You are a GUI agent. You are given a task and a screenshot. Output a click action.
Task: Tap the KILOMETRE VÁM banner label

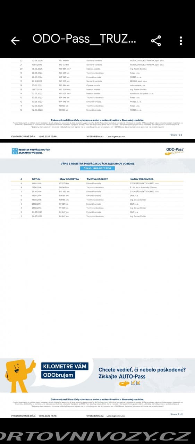click(65, 366)
